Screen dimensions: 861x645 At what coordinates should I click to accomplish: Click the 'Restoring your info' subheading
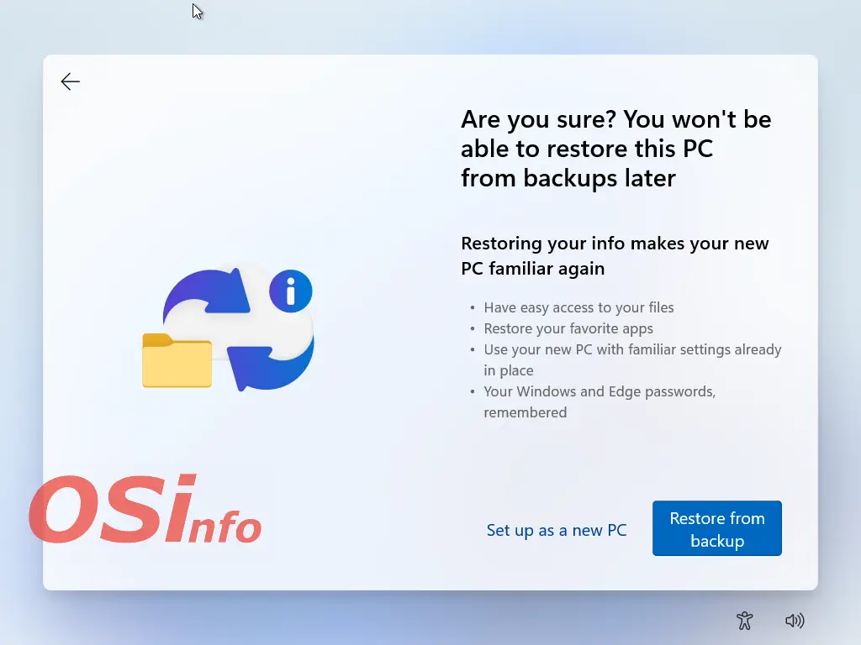coord(615,255)
